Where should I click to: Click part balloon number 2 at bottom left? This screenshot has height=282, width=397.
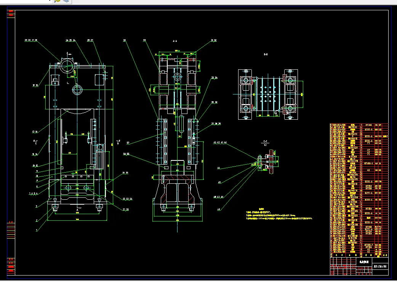coord(37,221)
